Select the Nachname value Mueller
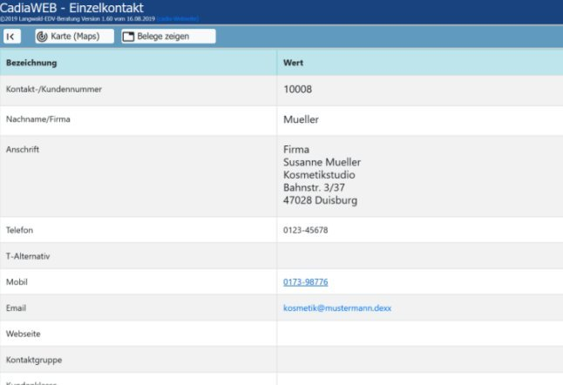Image resolution: width=563 pixels, height=385 pixels. tap(301, 119)
